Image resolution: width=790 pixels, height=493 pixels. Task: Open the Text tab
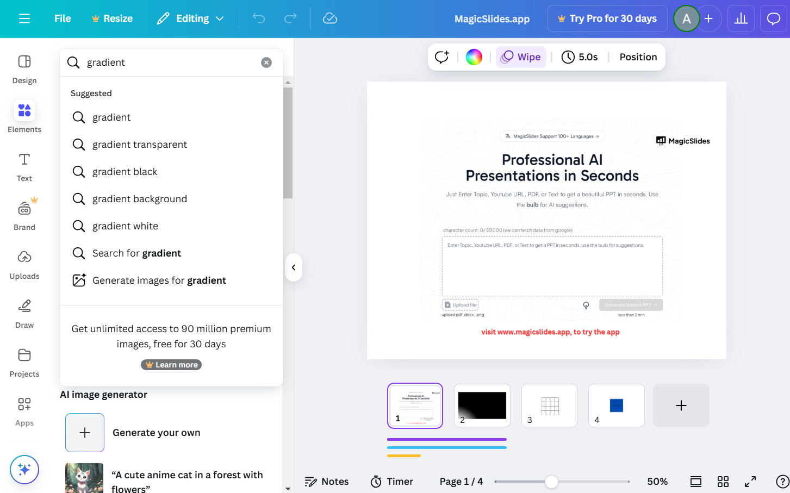(24, 167)
